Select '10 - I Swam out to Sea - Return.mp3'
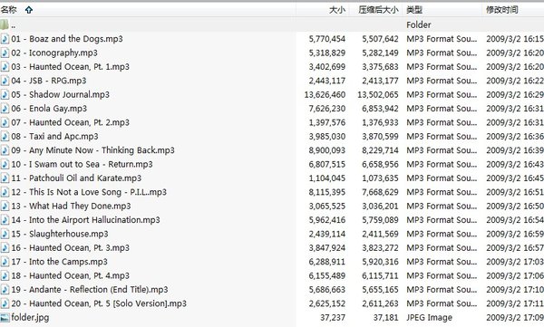Screen dimensions: 544x327 pyautogui.click(x=83, y=164)
